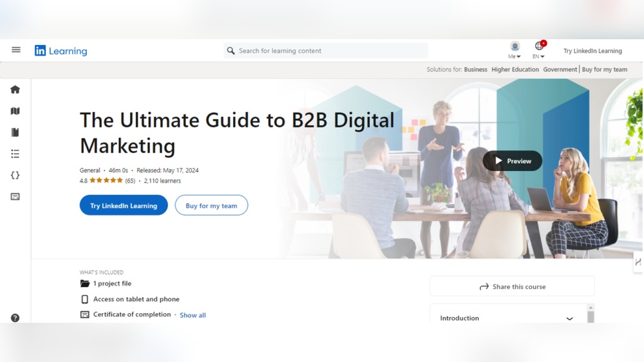644x362 pixels.
Task: Click the General level text
Action: 90,170
